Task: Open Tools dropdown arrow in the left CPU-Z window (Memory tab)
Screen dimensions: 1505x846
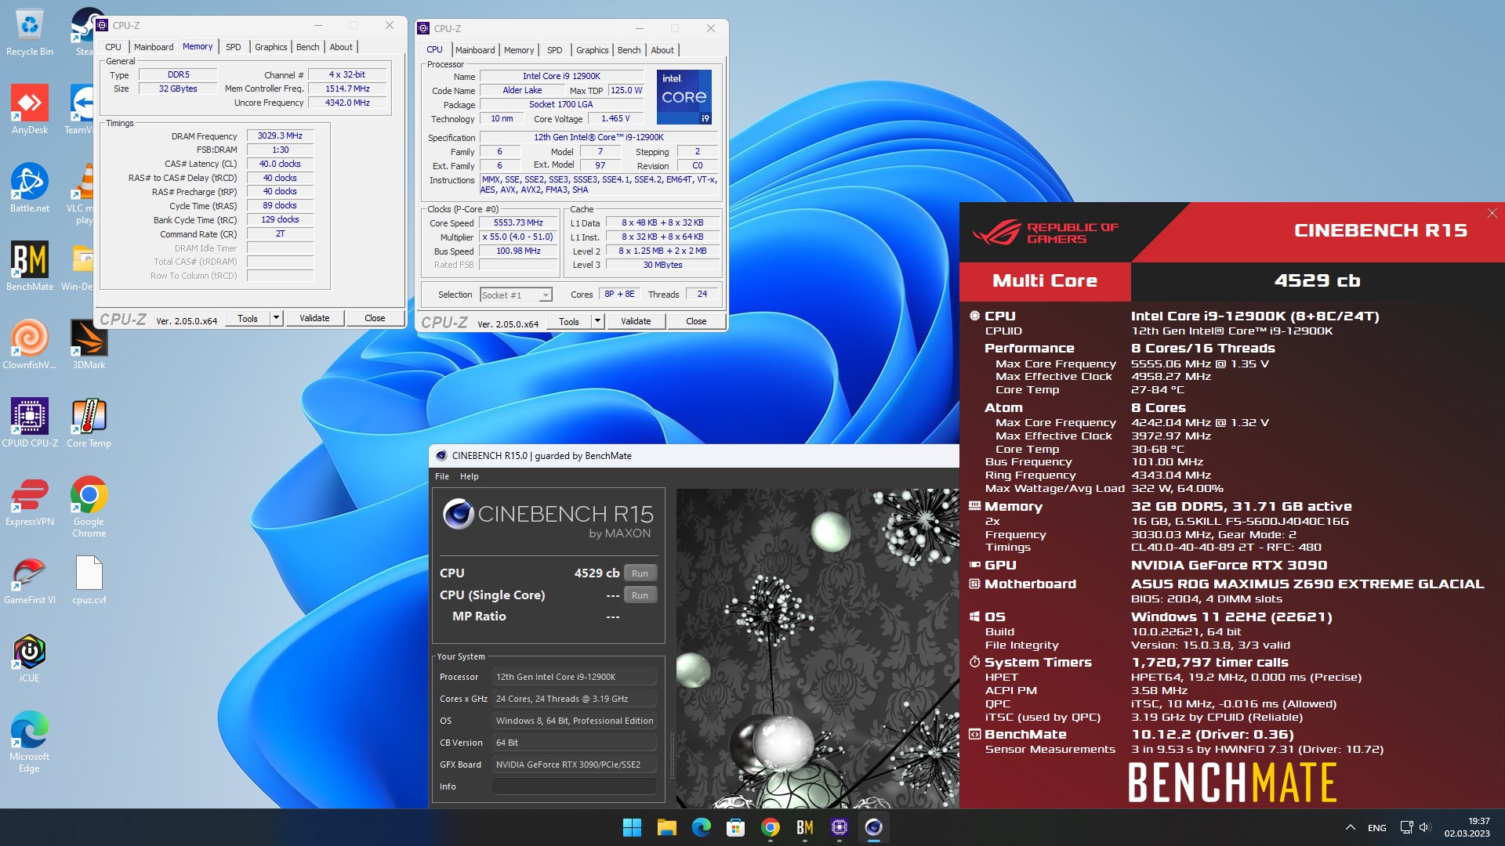Action: tap(276, 318)
